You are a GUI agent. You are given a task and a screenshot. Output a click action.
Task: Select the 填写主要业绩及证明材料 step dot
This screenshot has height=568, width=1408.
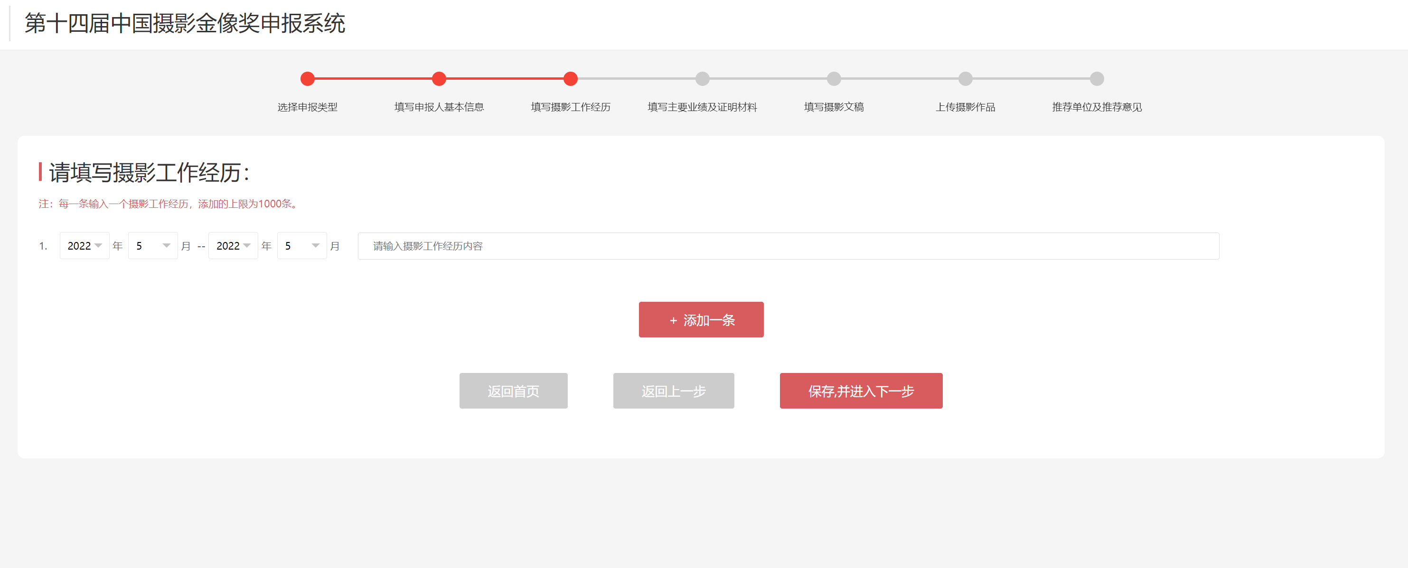(703, 79)
